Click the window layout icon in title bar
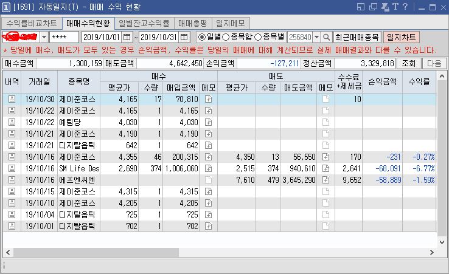Image resolution: width=449 pixels, height=274 pixels. pos(361,7)
